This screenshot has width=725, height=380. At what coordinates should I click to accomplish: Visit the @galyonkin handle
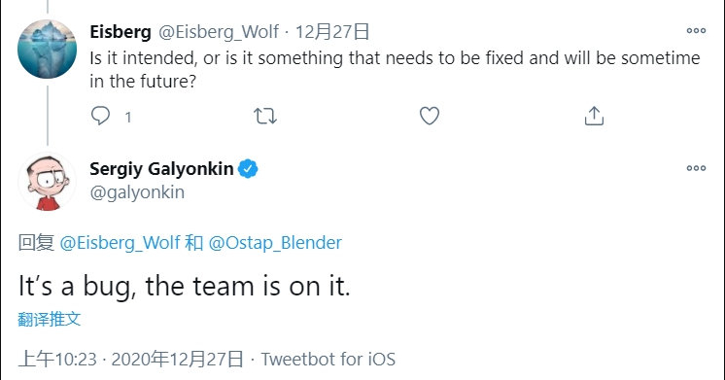(137, 192)
